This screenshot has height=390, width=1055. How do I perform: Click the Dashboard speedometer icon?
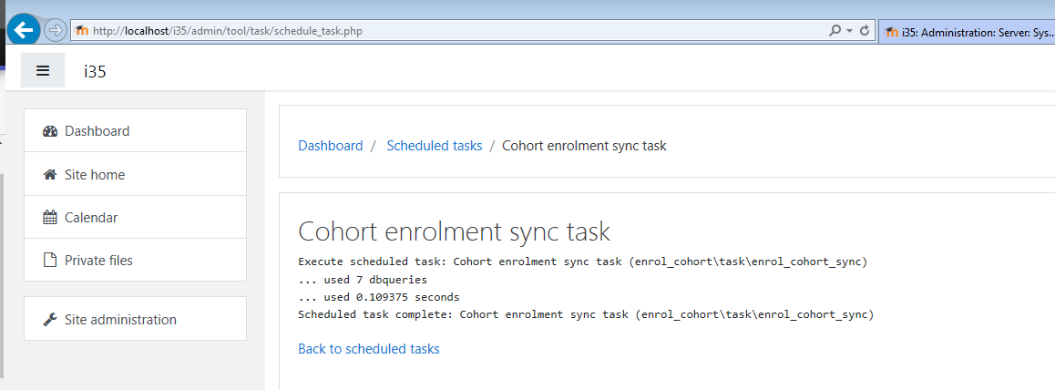coord(50,131)
